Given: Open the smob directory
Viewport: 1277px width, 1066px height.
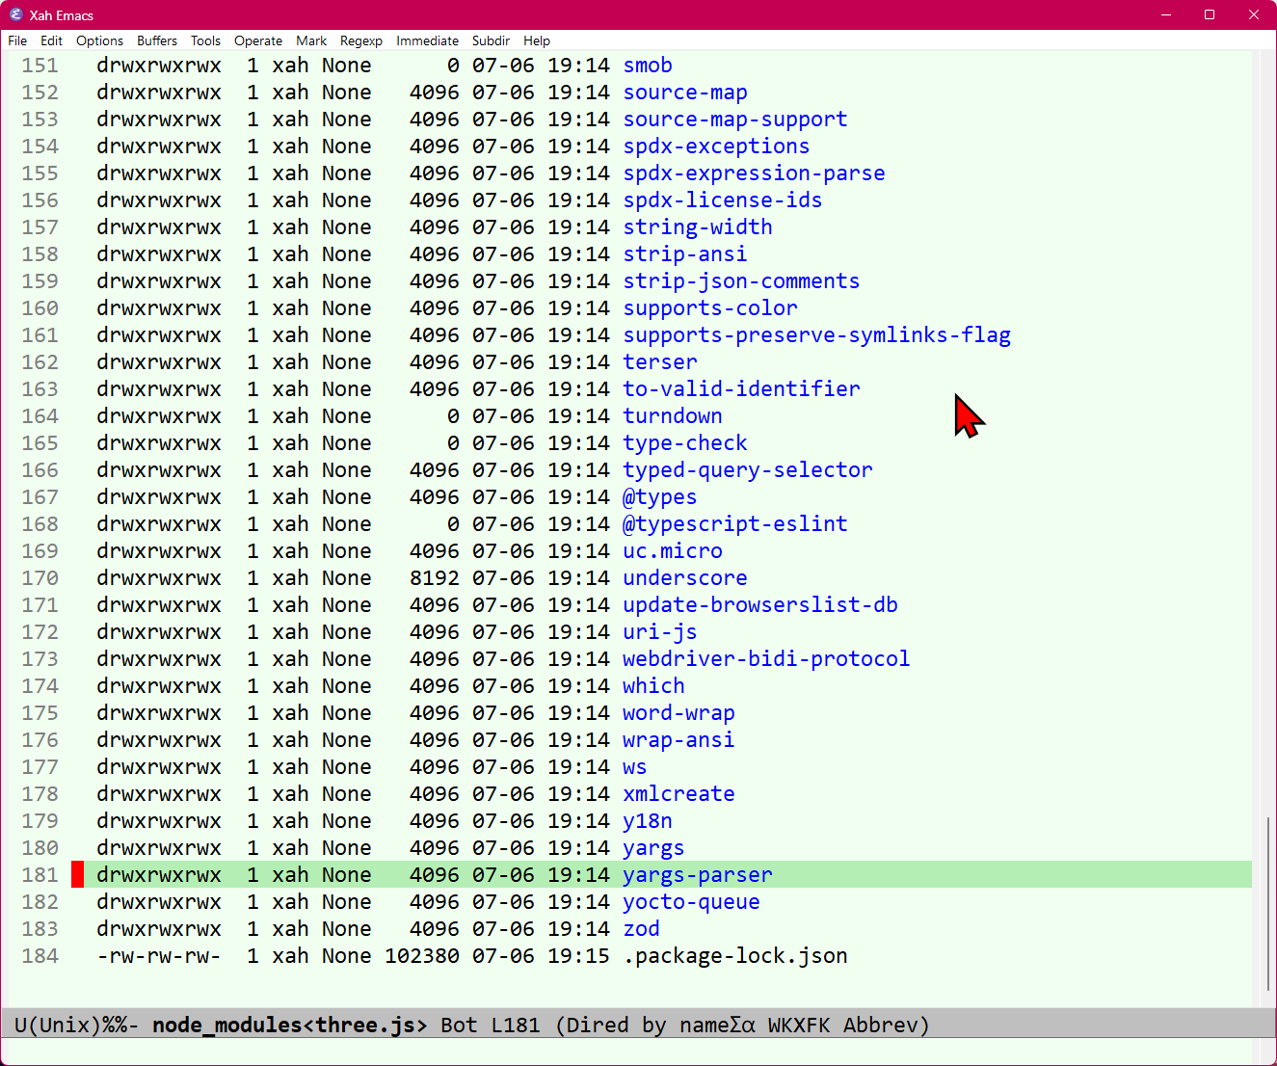Looking at the screenshot, I should point(648,66).
